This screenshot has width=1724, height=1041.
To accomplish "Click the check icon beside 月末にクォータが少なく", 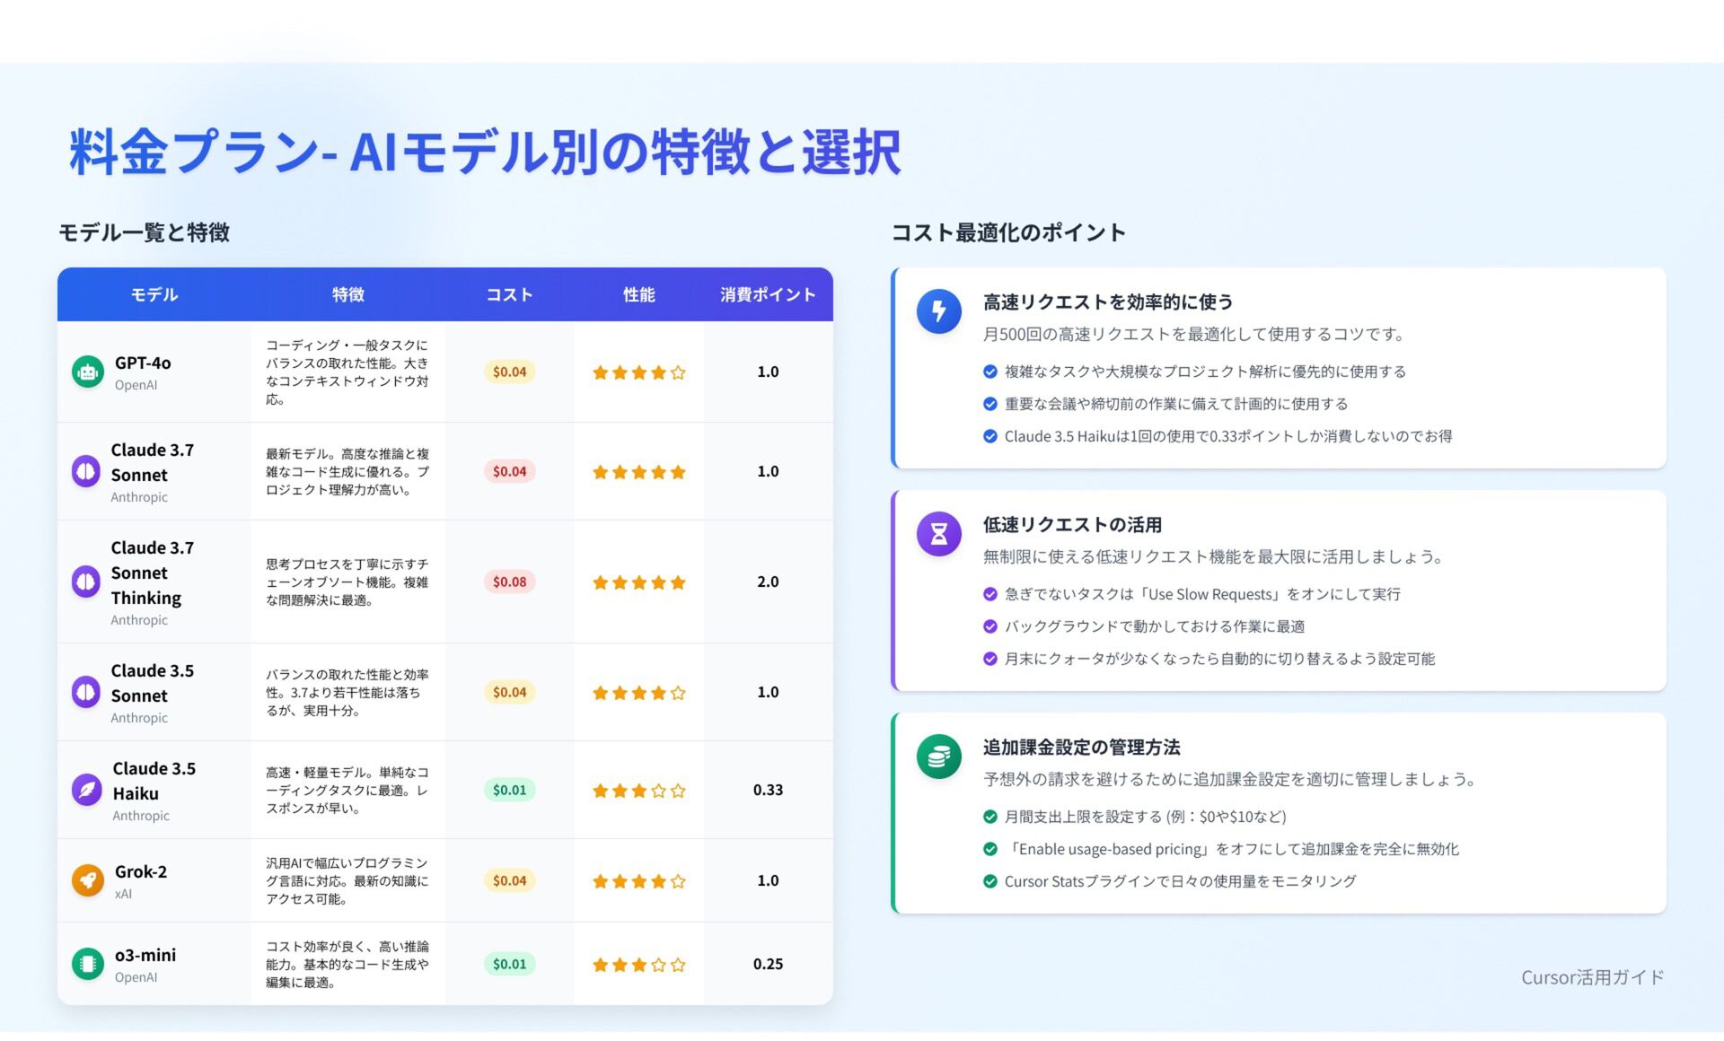I will [990, 659].
